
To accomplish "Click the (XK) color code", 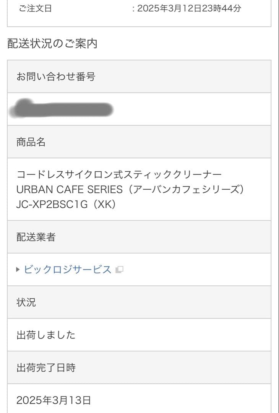I will tap(105, 204).
